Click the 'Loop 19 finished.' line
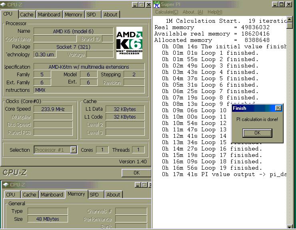 212,168
